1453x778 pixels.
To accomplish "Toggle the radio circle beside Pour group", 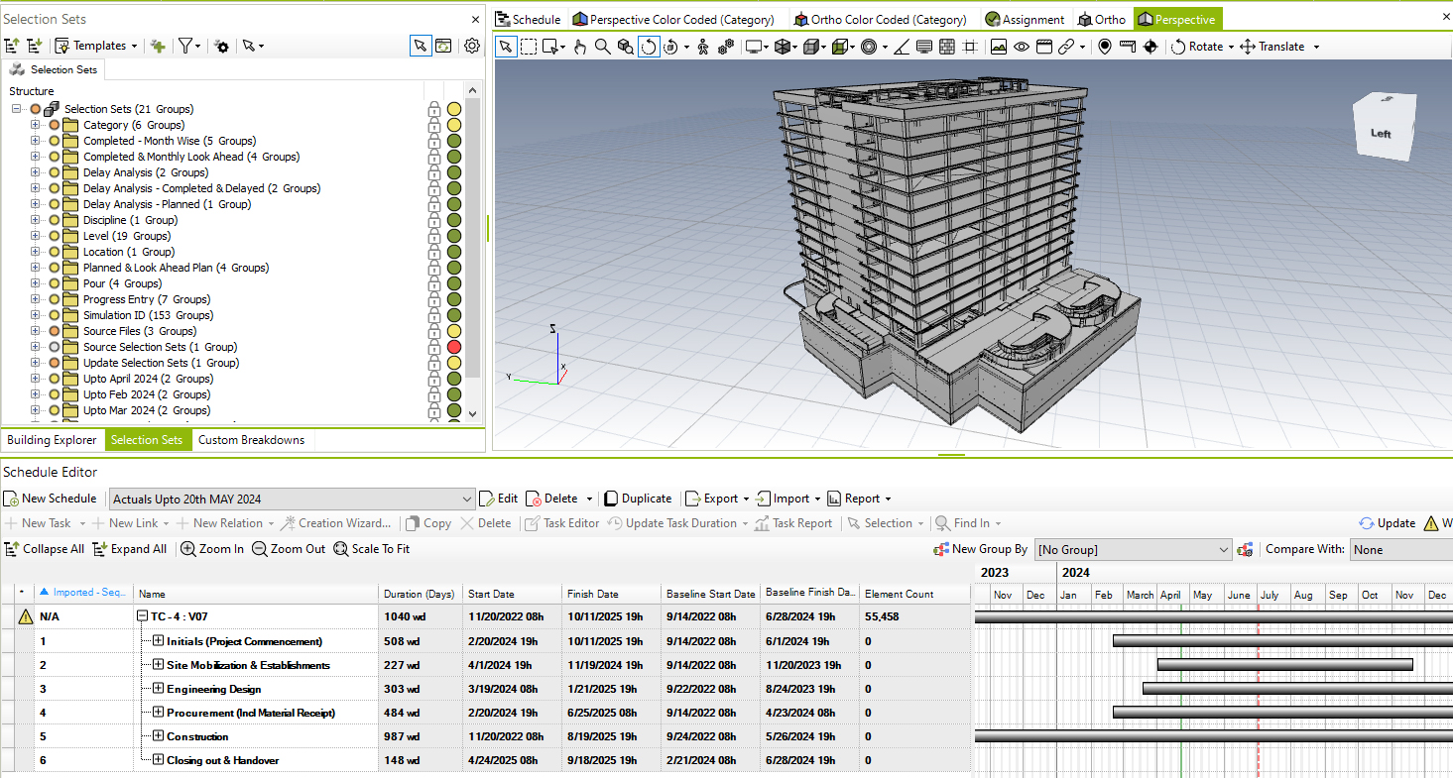I will click(x=55, y=283).
